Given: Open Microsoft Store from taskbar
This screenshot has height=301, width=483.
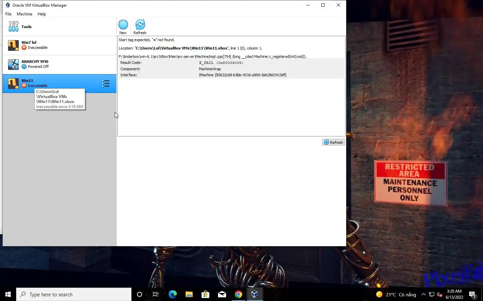Looking at the screenshot, I should pyautogui.click(x=205, y=294).
